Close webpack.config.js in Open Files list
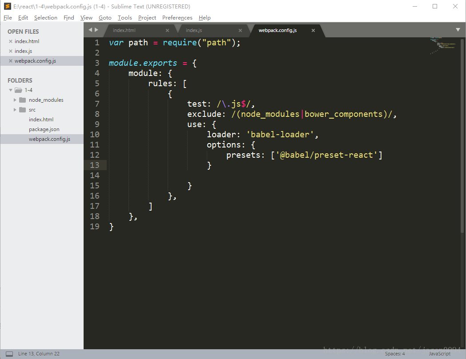This screenshot has width=466, height=359. (x=11, y=61)
